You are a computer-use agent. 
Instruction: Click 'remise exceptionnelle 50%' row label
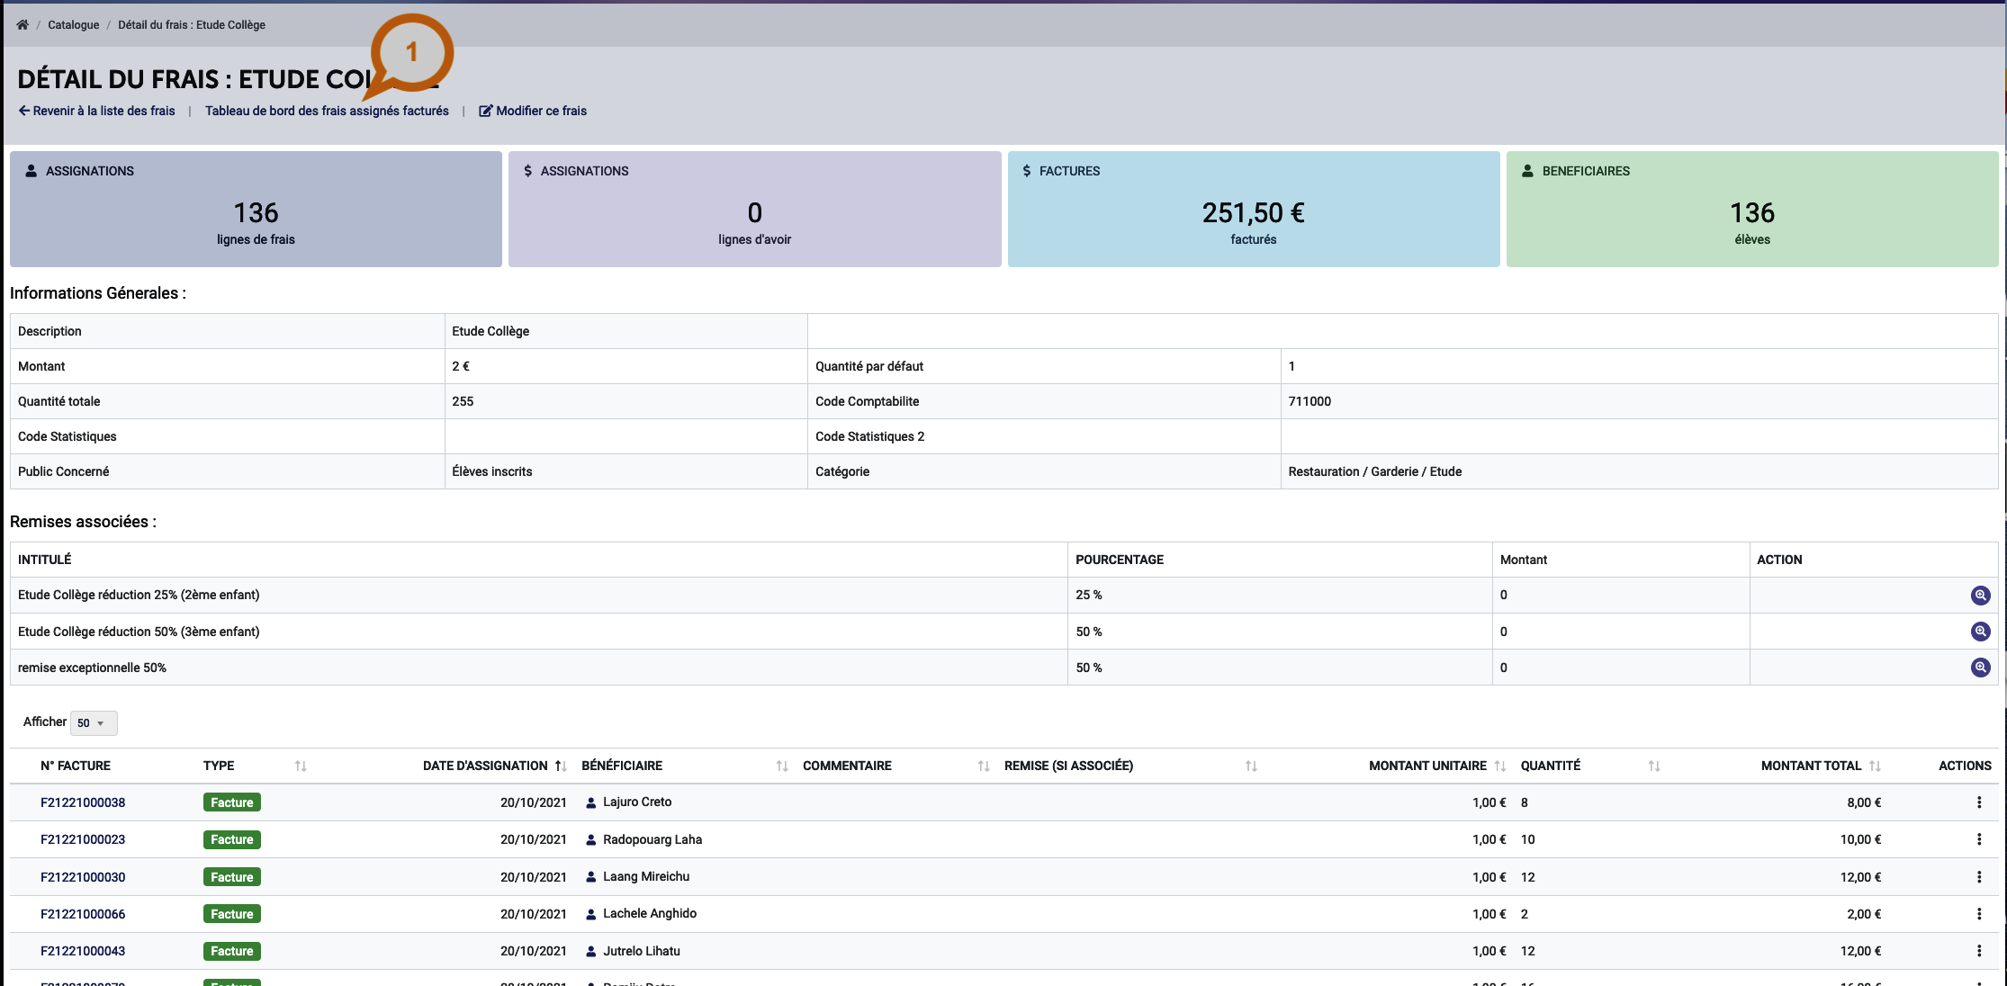[92, 668]
